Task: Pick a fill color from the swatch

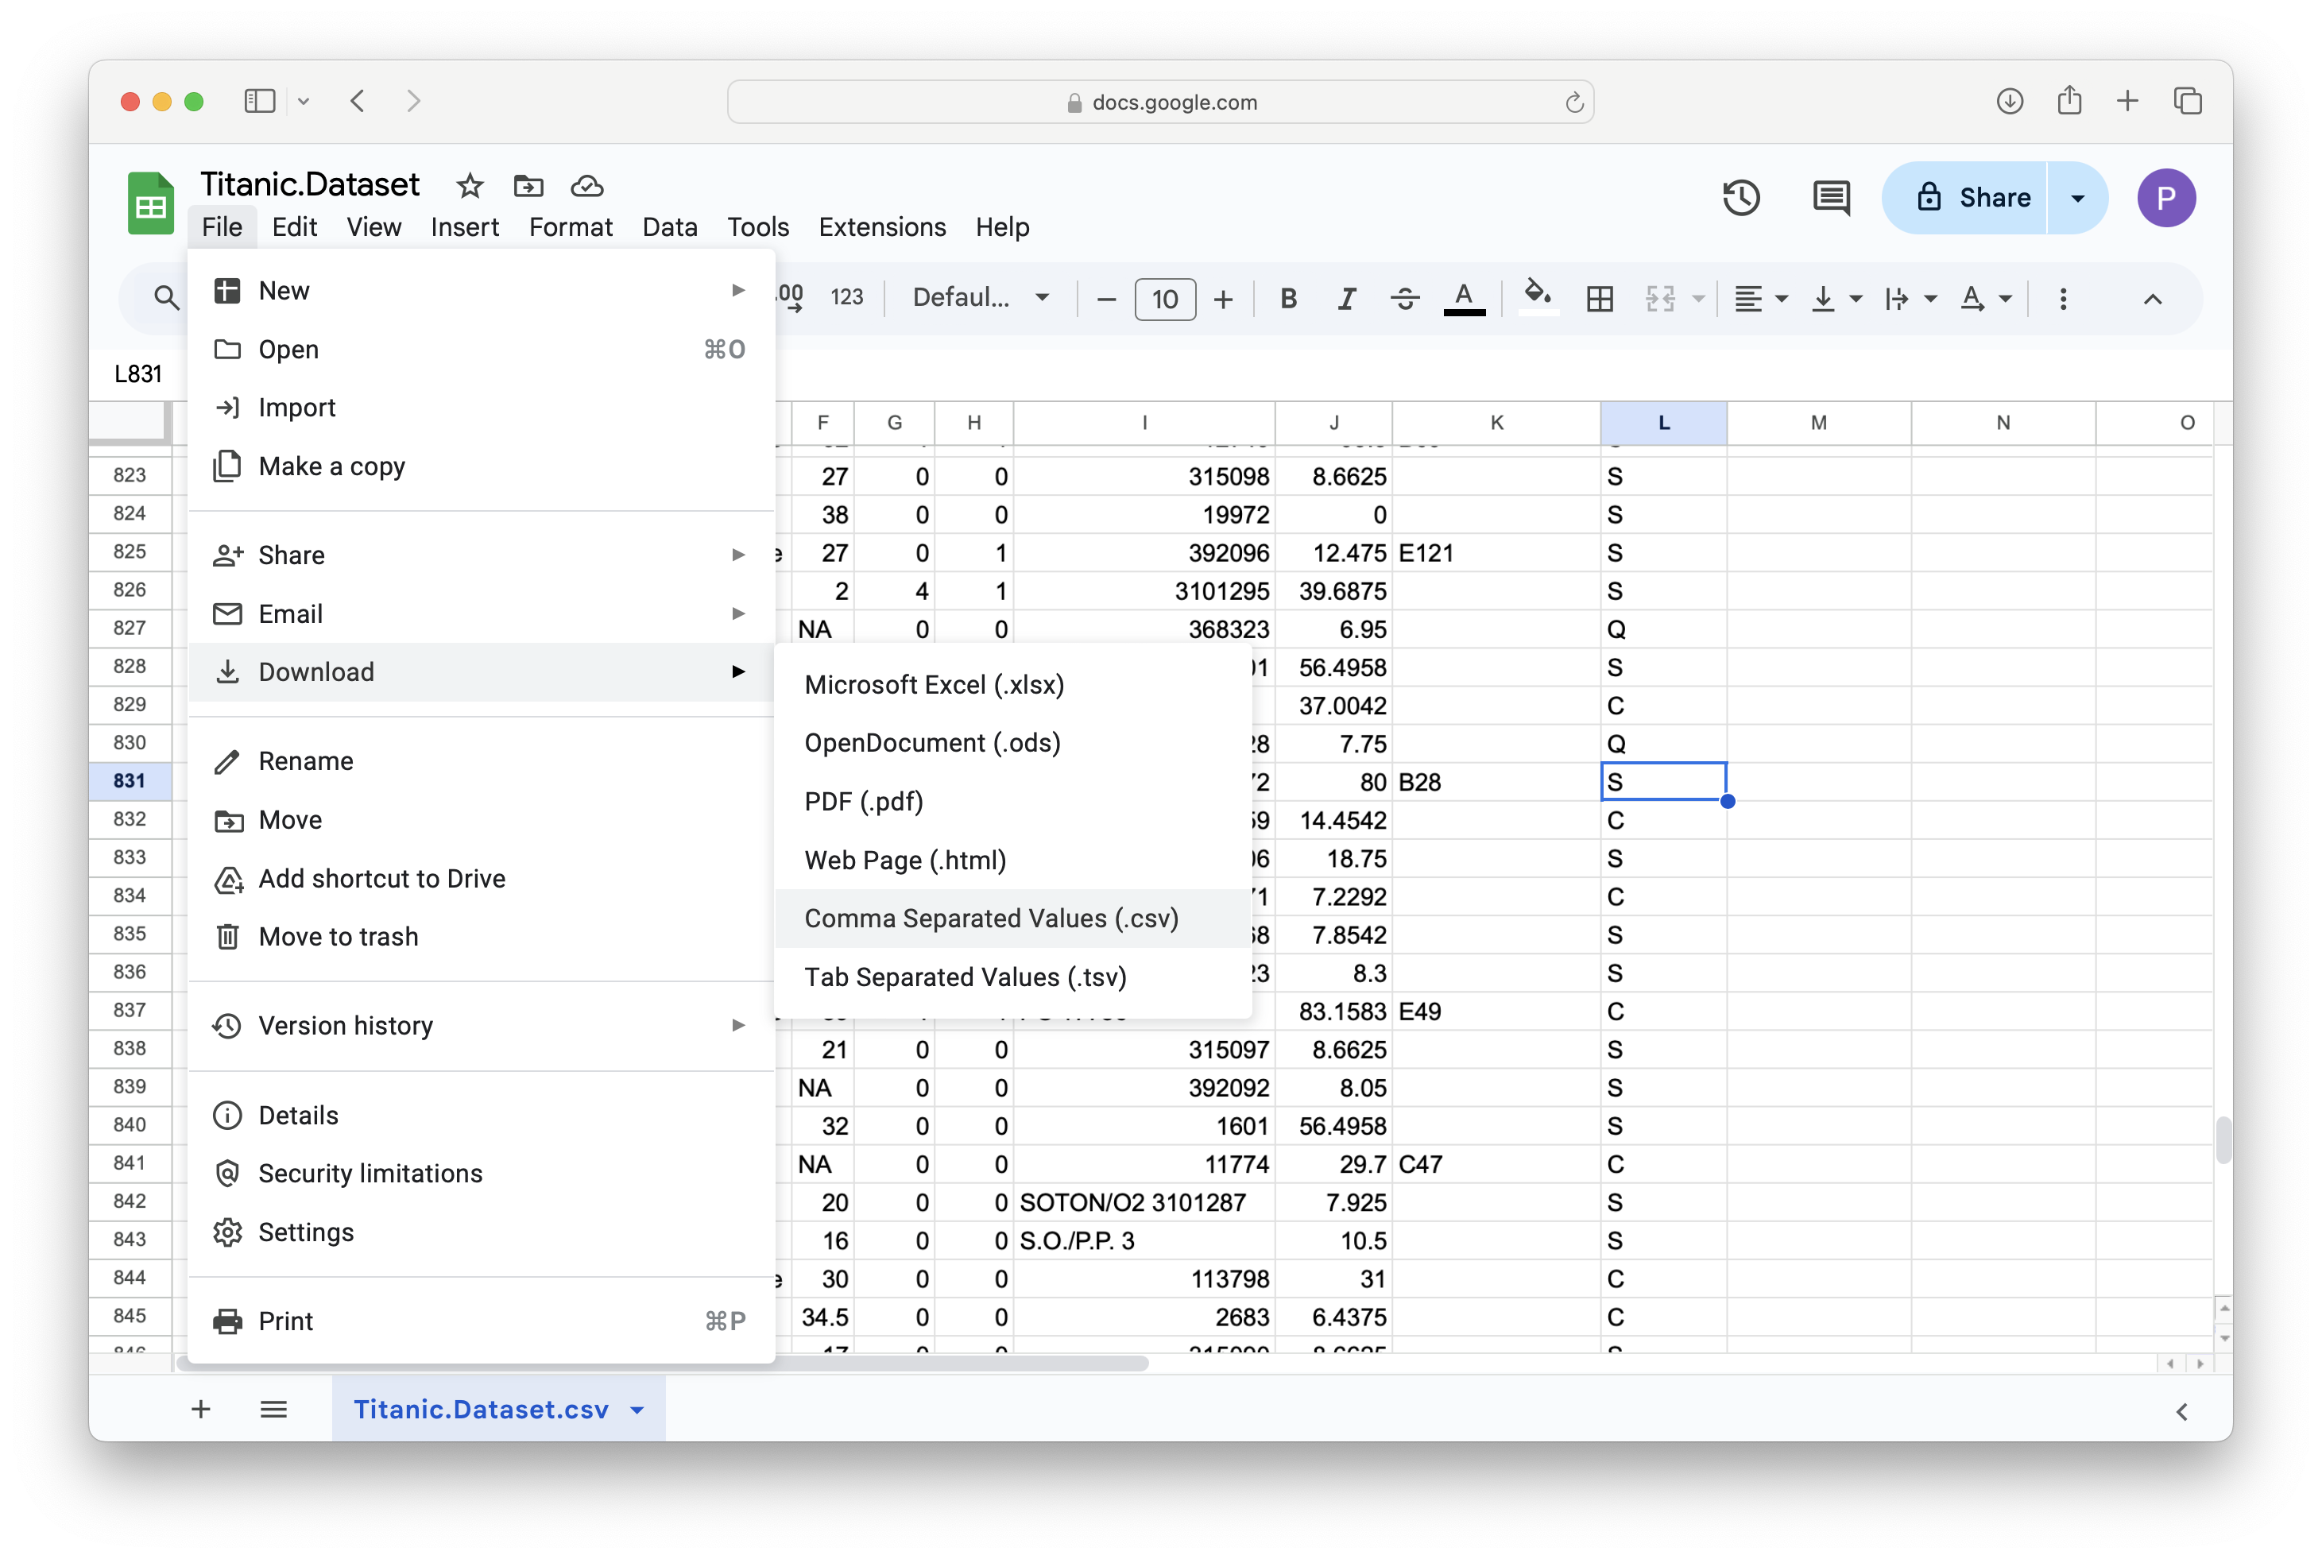Action: click(1538, 297)
